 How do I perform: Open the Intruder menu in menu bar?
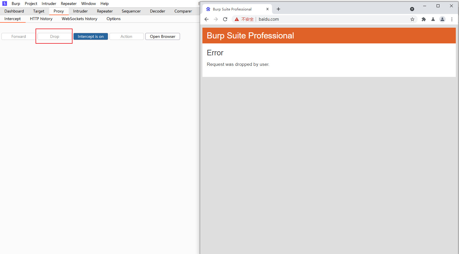[x=49, y=3]
